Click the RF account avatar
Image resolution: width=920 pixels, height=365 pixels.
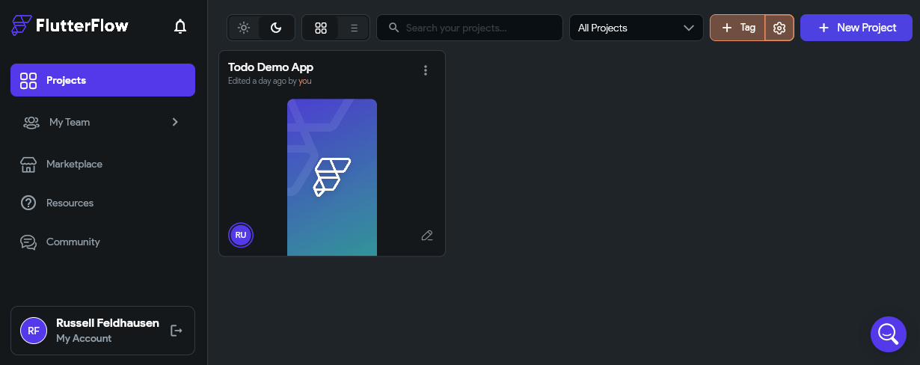pyautogui.click(x=34, y=330)
